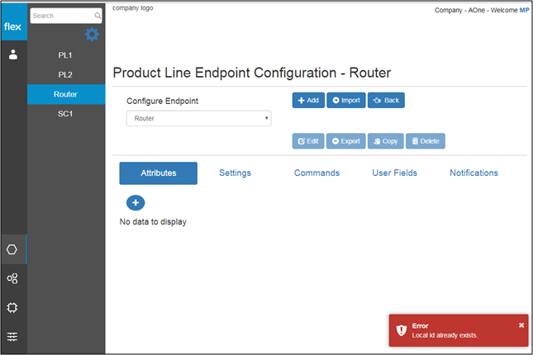
Task: Click the blue settings gear icon
Action: point(92,35)
